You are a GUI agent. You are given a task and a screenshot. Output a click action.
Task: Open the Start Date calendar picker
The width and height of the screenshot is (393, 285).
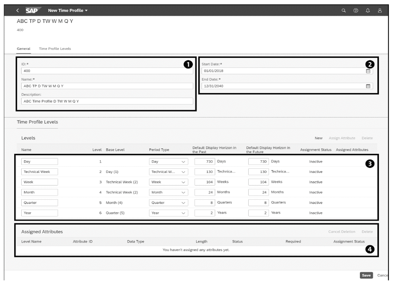369,71
